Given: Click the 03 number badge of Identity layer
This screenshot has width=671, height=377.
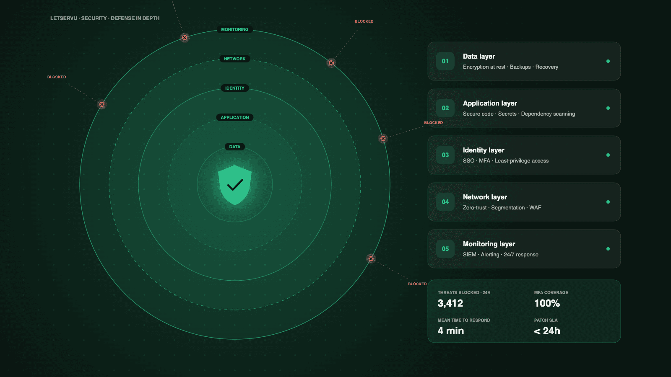Looking at the screenshot, I should 445,155.
